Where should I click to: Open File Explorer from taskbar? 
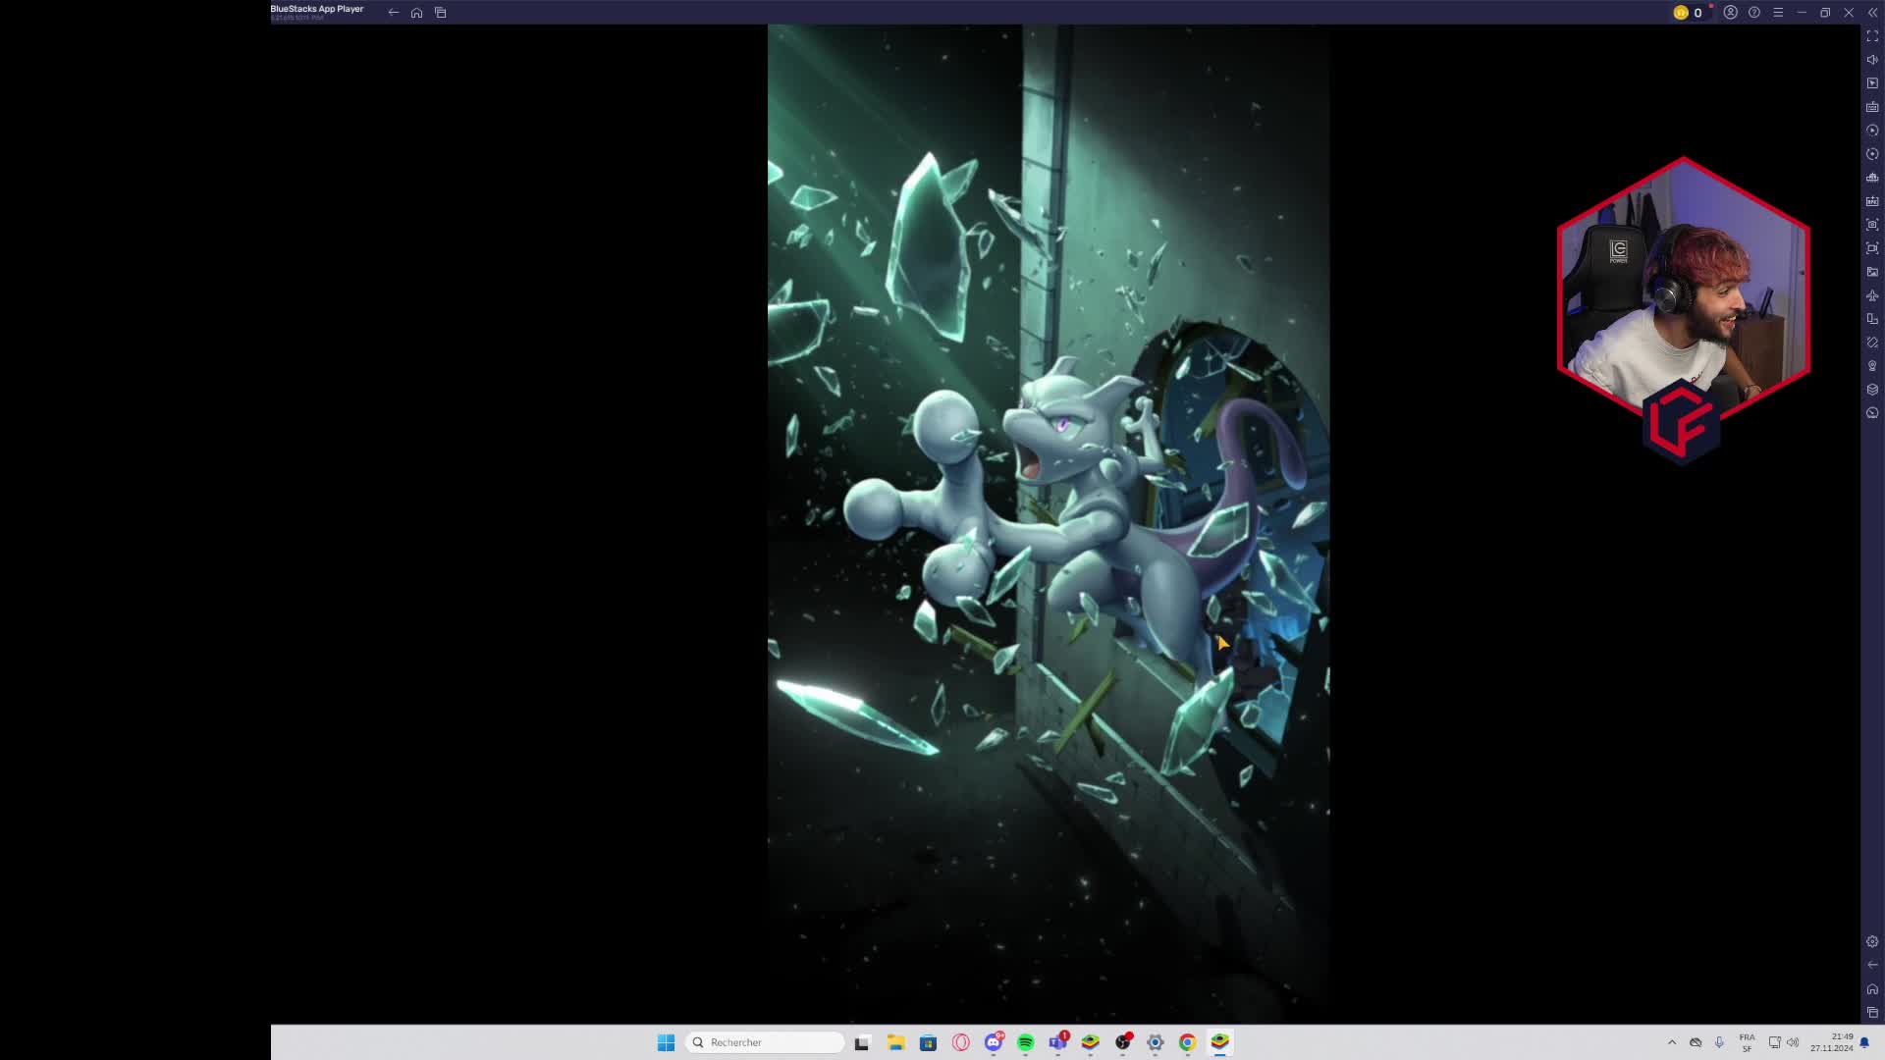(895, 1042)
